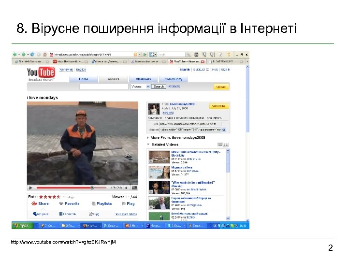The image size is (348, 261).
Task: Click the Sign Up link
Action: point(185,70)
